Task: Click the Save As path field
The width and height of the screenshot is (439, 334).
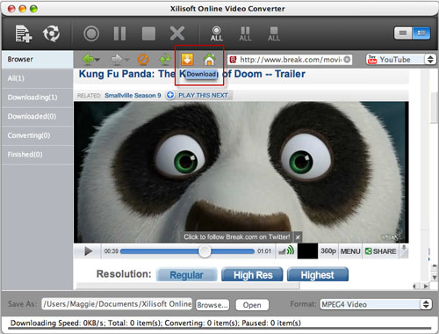Action: tap(117, 304)
